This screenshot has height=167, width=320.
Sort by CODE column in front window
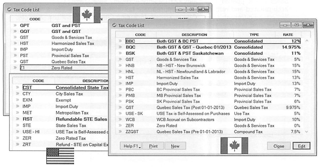(140, 35)
